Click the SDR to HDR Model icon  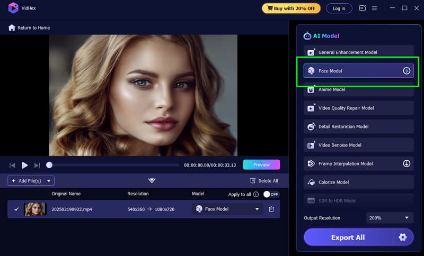(311, 200)
